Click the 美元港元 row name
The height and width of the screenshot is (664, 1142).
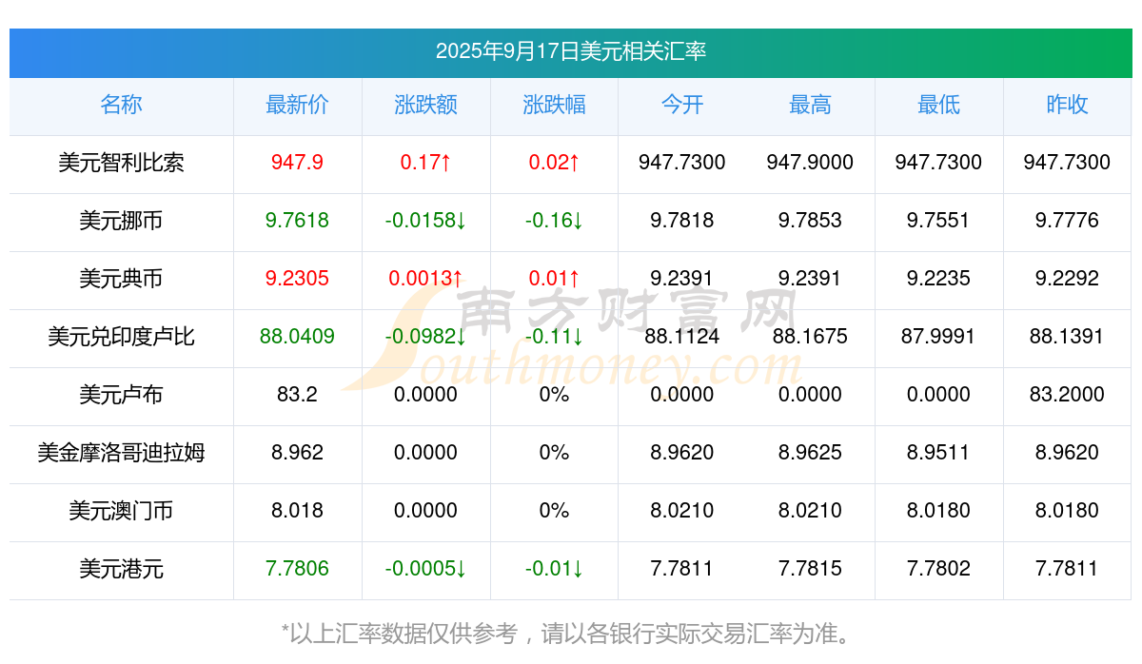coord(121,569)
